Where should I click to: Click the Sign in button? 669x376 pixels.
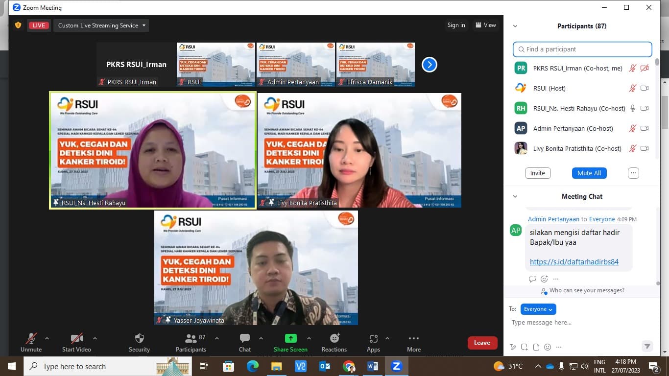coord(456,25)
